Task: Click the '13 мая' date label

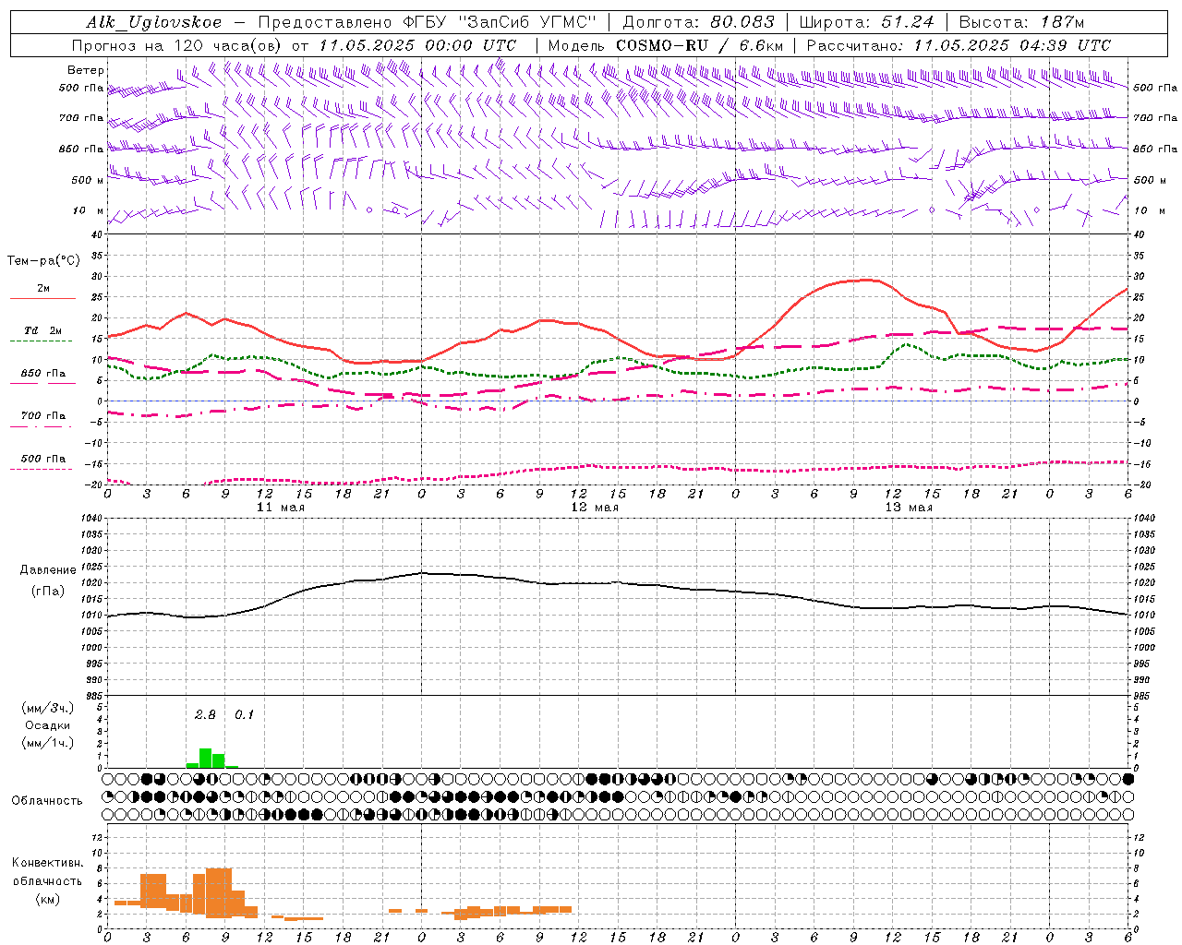Action: click(x=909, y=508)
